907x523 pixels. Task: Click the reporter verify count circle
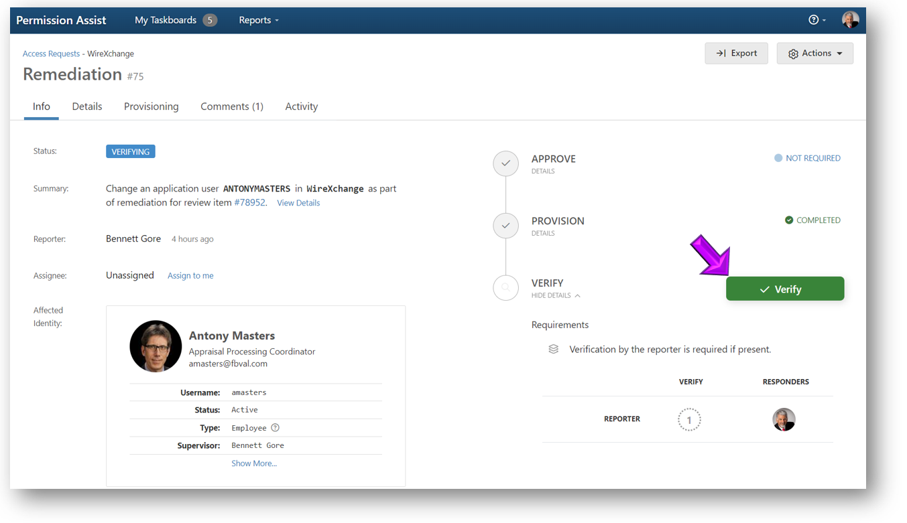click(688, 420)
